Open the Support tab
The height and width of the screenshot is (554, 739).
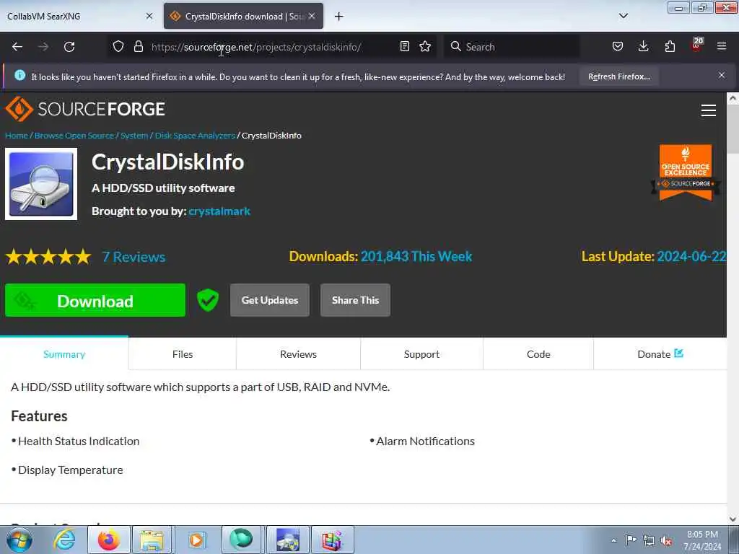[421, 353]
